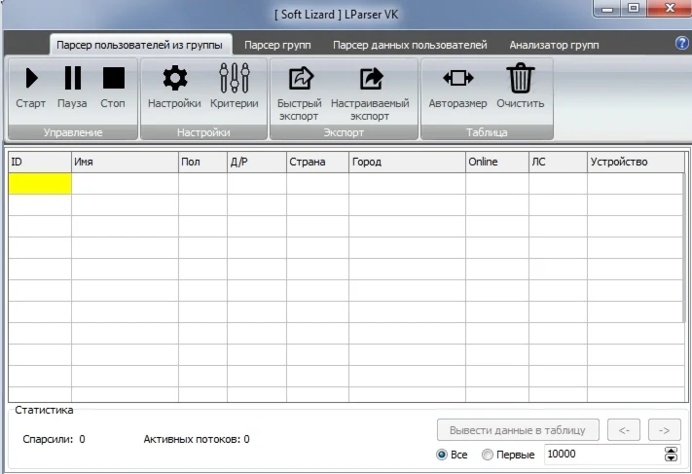Select the Все radio button

pos(442,455)
